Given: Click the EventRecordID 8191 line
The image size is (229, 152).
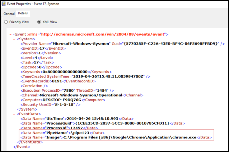Looking at the screenshot, I should (58, 81).
